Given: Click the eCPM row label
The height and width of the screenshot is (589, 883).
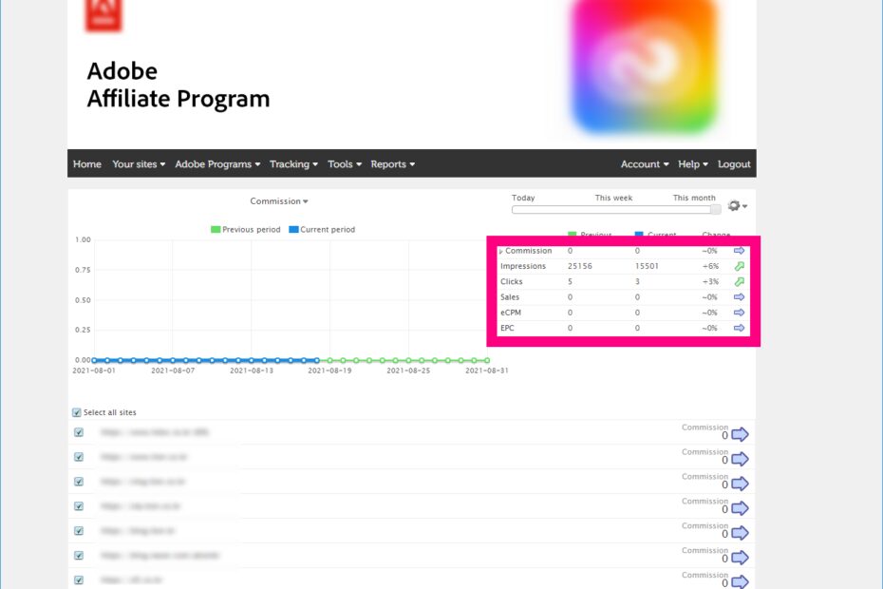Looking at the screenshot, I should 511,313.
